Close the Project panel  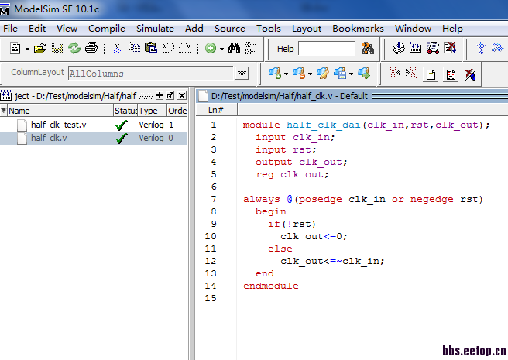[183, 95]
